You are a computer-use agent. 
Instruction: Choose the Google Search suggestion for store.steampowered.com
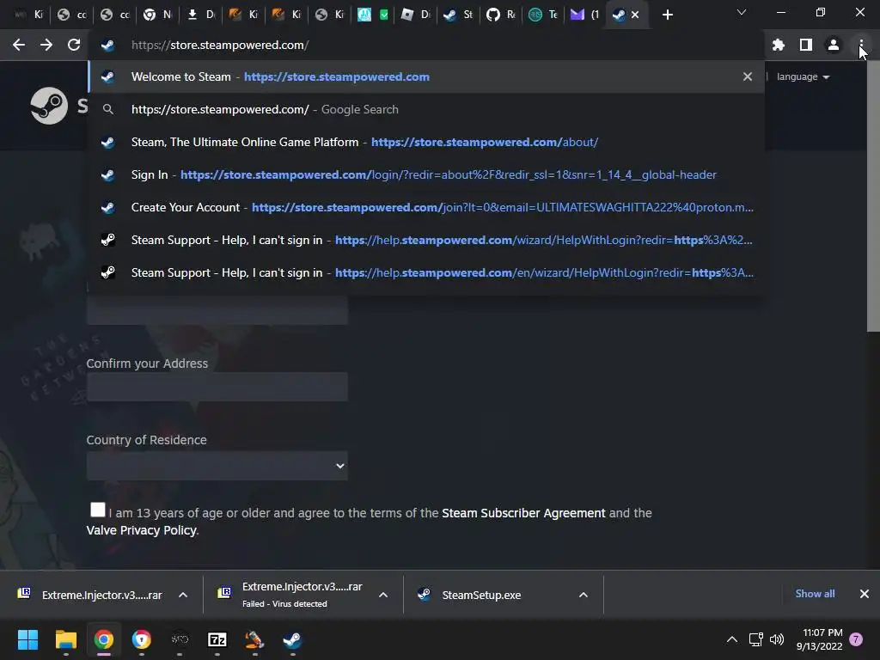pos(426,109)
